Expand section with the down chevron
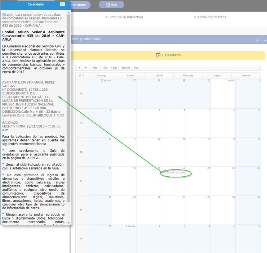 pos(257,40)
